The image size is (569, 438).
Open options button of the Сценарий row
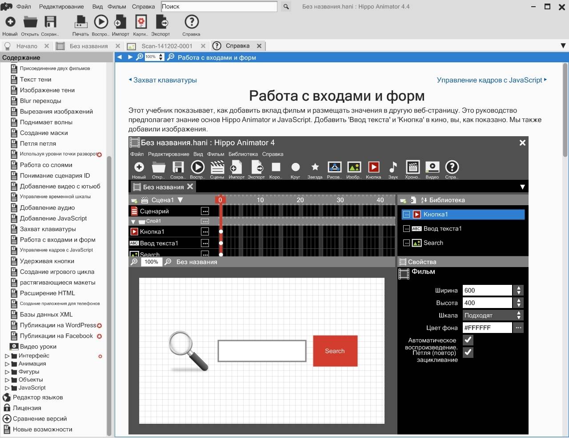[205, 211]
